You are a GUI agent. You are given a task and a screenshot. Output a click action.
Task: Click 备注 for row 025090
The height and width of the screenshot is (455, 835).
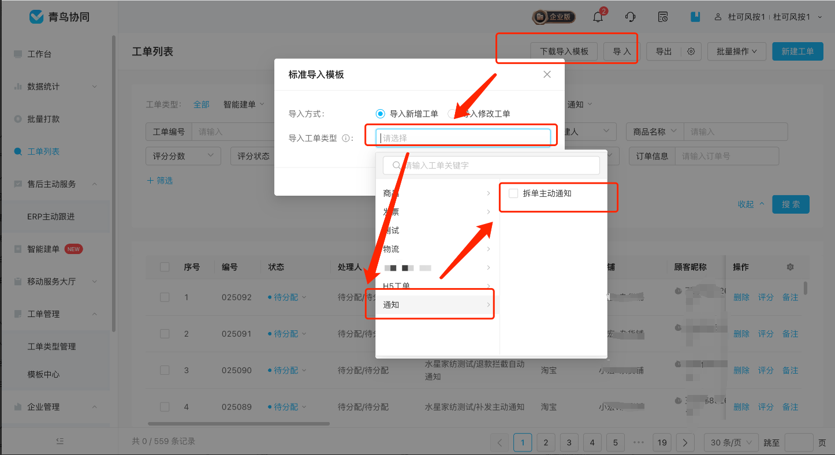[790, 370]
